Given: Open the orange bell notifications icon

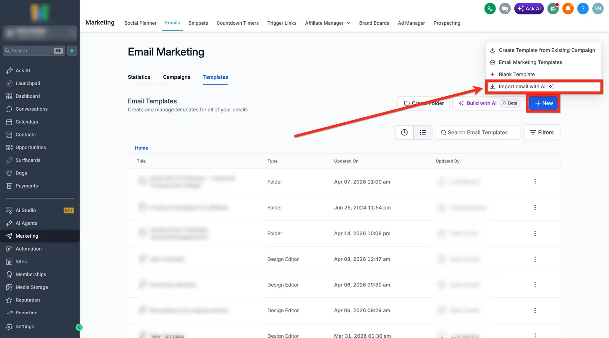Looking at the screenshot, I should (x=568, y=8).
